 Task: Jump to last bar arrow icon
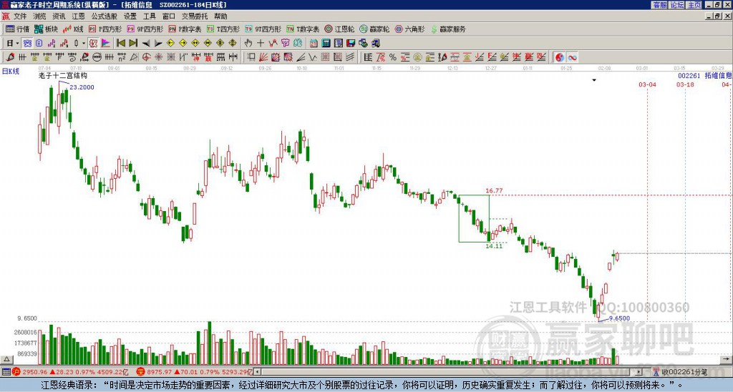[133, 44]
